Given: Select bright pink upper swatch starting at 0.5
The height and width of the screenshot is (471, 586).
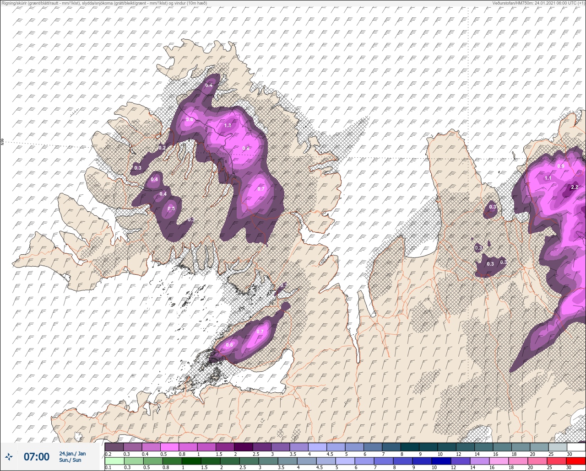Looking at the screenshot, I should click(169, 447).
